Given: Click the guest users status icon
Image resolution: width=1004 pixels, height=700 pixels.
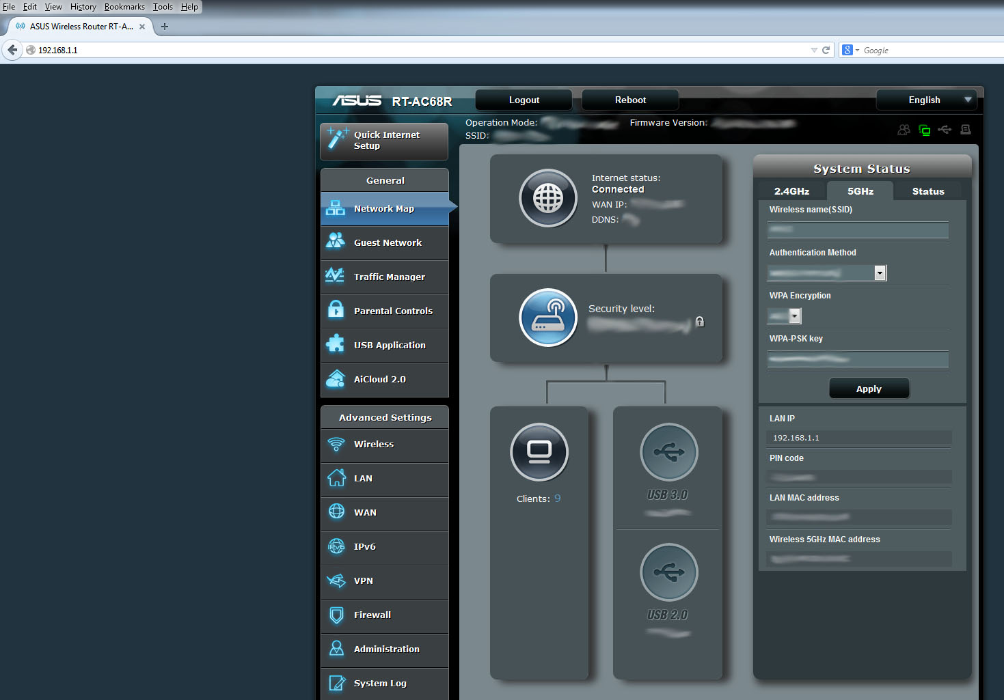Looking at the screenshot, I should click(x=904, y=130).
